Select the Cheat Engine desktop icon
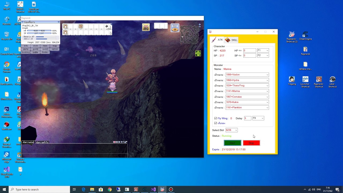The image size is (343, 193). click(x=305, y=36)
